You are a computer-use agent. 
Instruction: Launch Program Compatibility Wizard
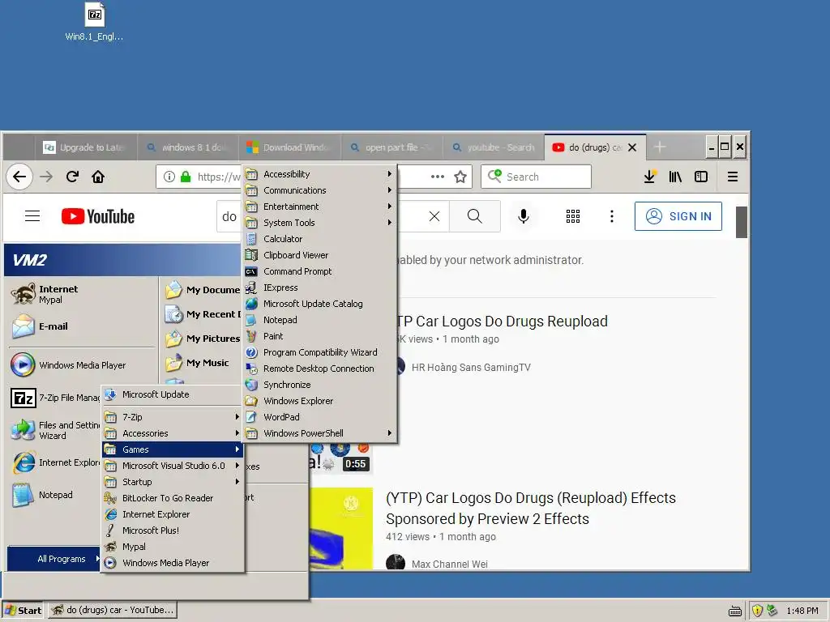319,352
